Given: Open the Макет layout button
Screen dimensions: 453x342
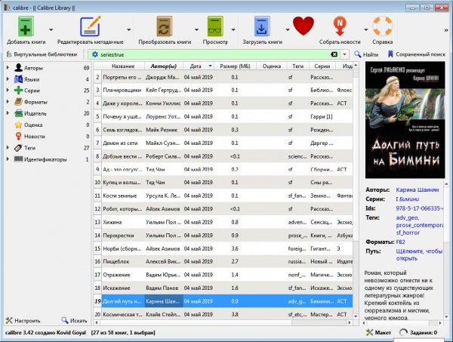Looking at the screenshot, I should click(378, 332).
